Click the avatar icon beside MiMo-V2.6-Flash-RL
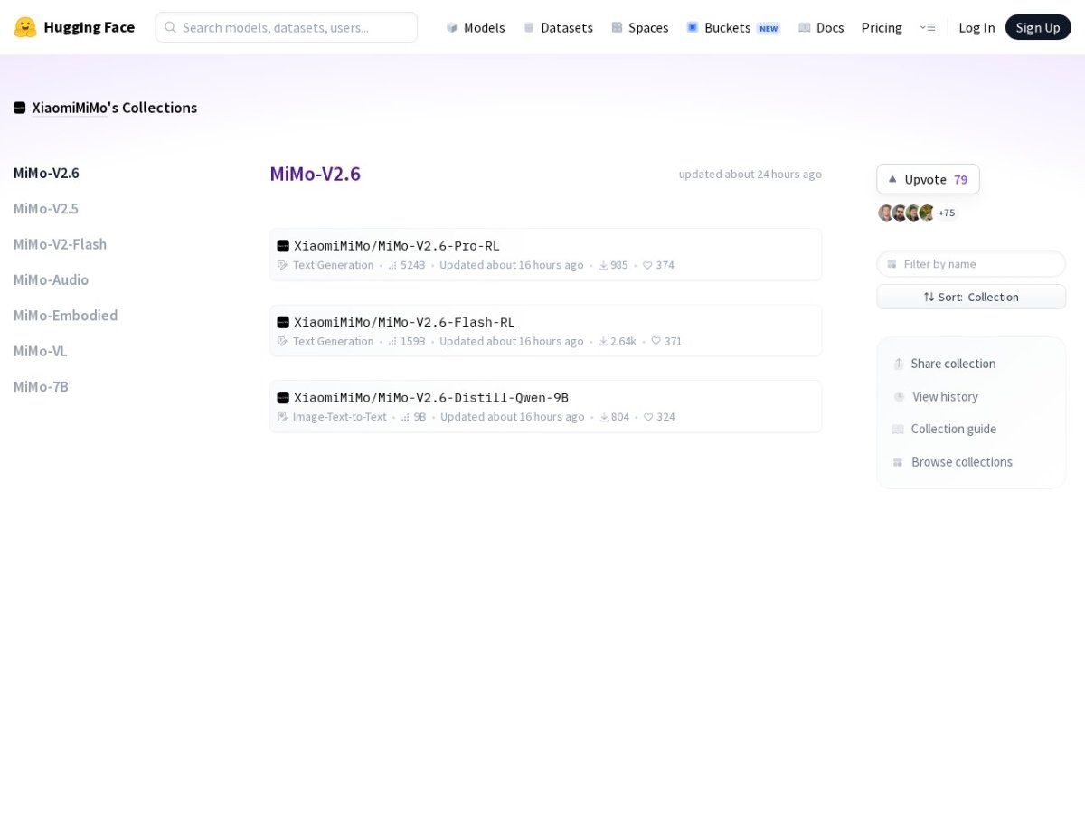The image size is (1085, 814). tap(283, 322)
